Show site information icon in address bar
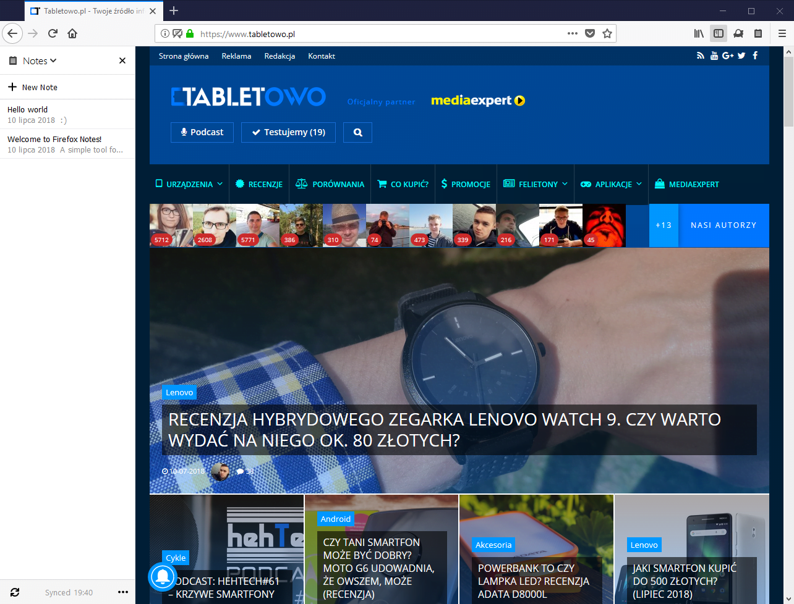The image size is (794, 604). pos(165,34)
